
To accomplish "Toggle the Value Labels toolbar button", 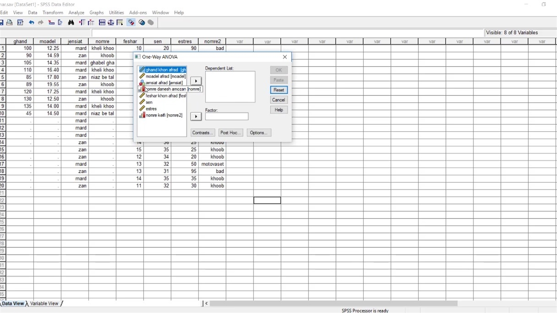I will tap(131, 23).
